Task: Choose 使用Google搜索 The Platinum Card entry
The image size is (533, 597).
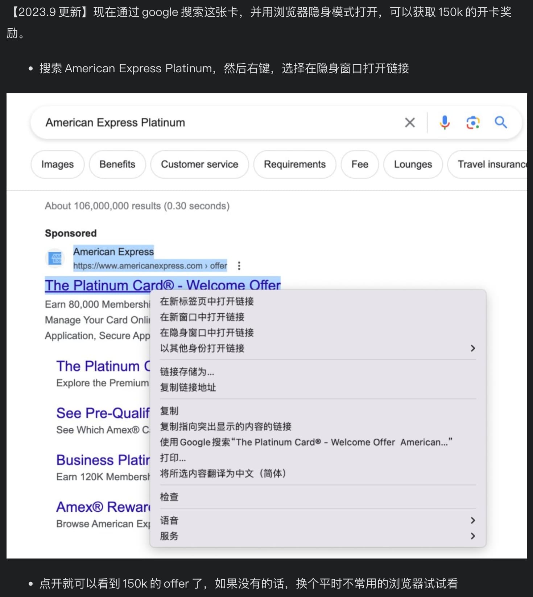Action: point(318,442)
